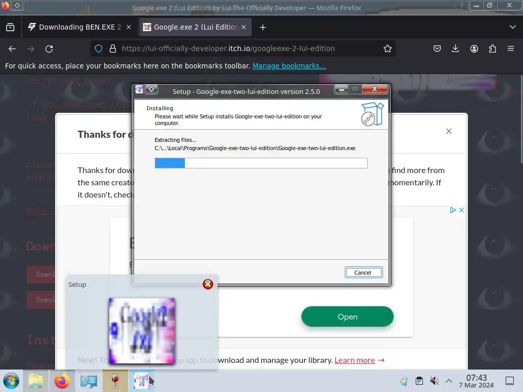
Task: Close the Google.exe 2 (Lui Edition) tab
Action: click(244, 27)
